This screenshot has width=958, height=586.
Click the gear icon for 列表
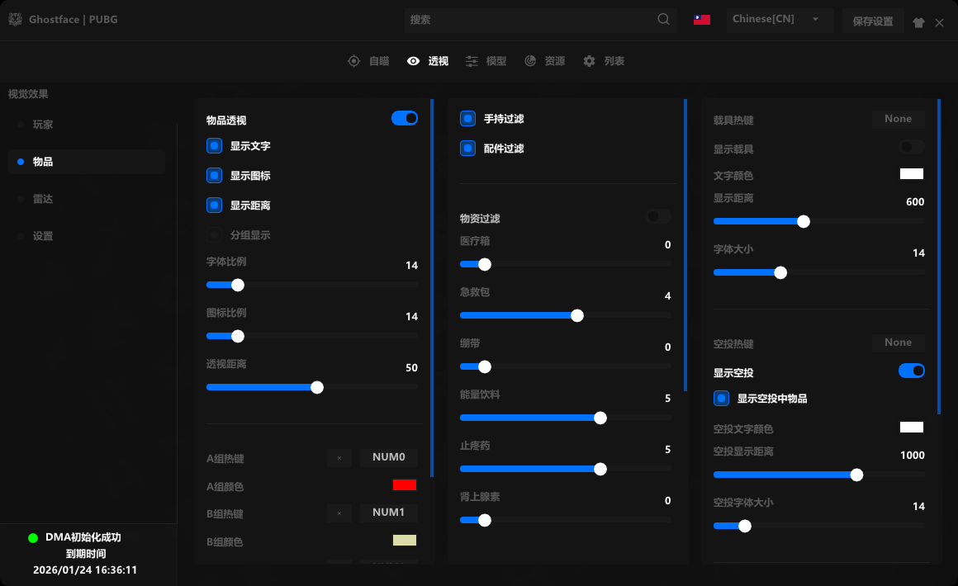(x=589, y=61)
